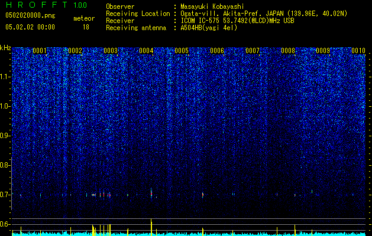Click time marker 0010

pyautogui.click(x=358, y=50)
